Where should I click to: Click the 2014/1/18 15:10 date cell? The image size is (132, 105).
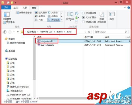(x=93, y=45)
